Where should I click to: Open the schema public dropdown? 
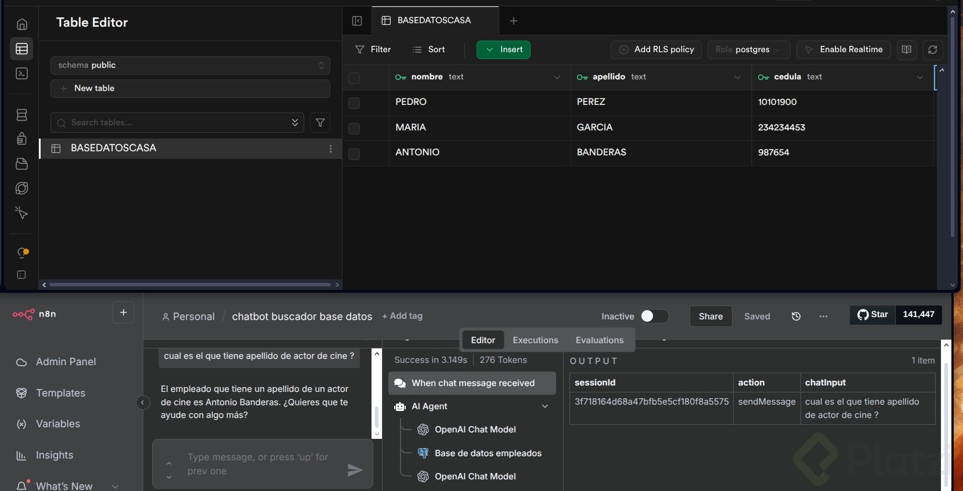click(x=190, y=66)
